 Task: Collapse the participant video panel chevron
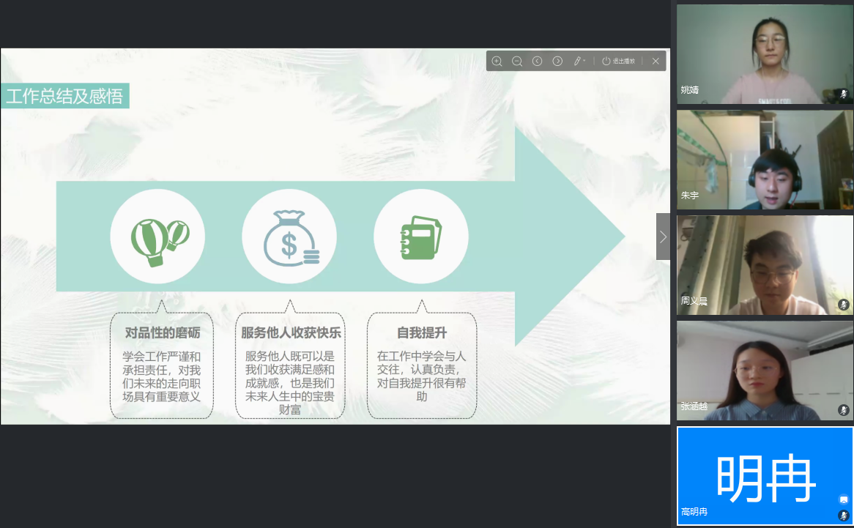(x=663, y=237)
